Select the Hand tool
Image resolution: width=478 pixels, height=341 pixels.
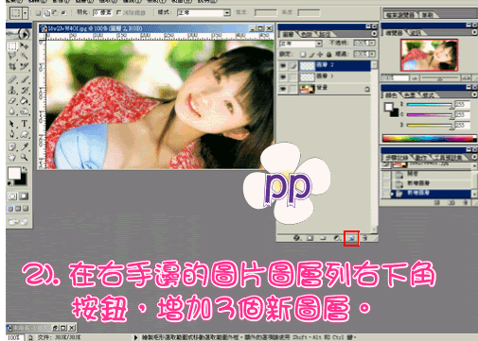pyautogui.click(x=12, y=157)
